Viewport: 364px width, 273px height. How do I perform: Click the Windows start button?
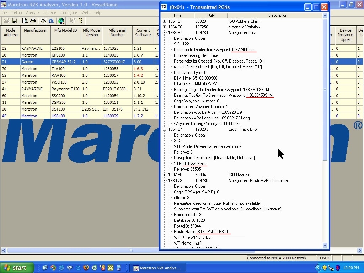coord(17,268)
